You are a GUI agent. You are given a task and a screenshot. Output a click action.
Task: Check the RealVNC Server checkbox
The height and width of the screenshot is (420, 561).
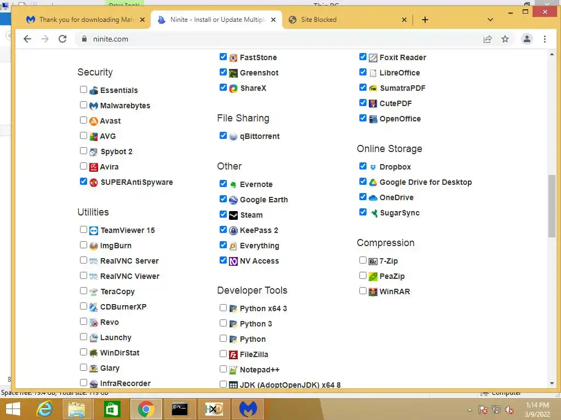click(83, 260)
